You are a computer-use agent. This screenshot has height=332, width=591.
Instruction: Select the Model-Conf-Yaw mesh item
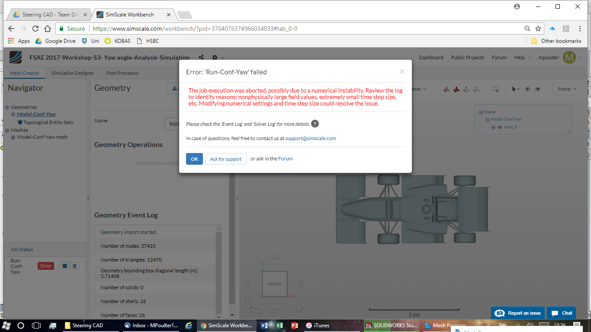42,137
